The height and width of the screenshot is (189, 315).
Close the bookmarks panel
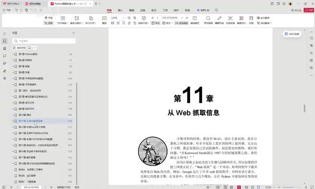(x=73, y=33)
